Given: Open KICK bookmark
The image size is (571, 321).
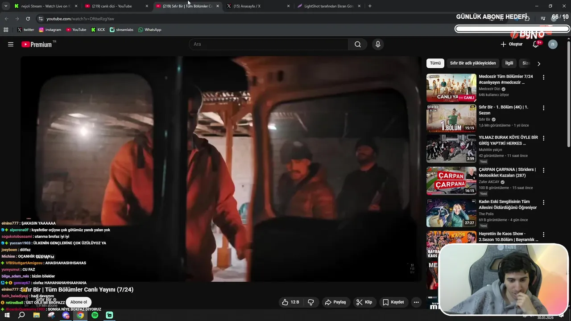Looking at the screenshot, I should click(98, 30).
